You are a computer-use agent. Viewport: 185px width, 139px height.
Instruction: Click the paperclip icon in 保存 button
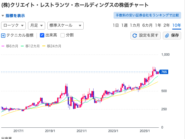point(167,36)
